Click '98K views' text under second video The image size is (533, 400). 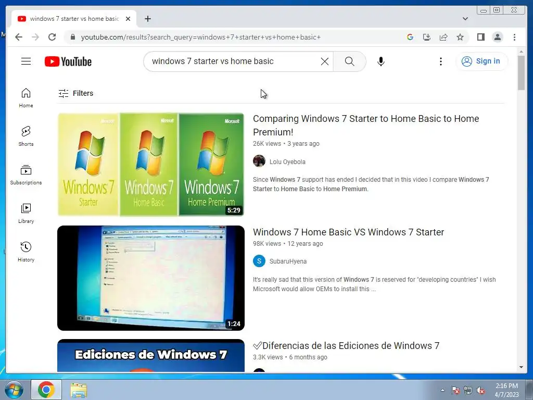[267, 244]
